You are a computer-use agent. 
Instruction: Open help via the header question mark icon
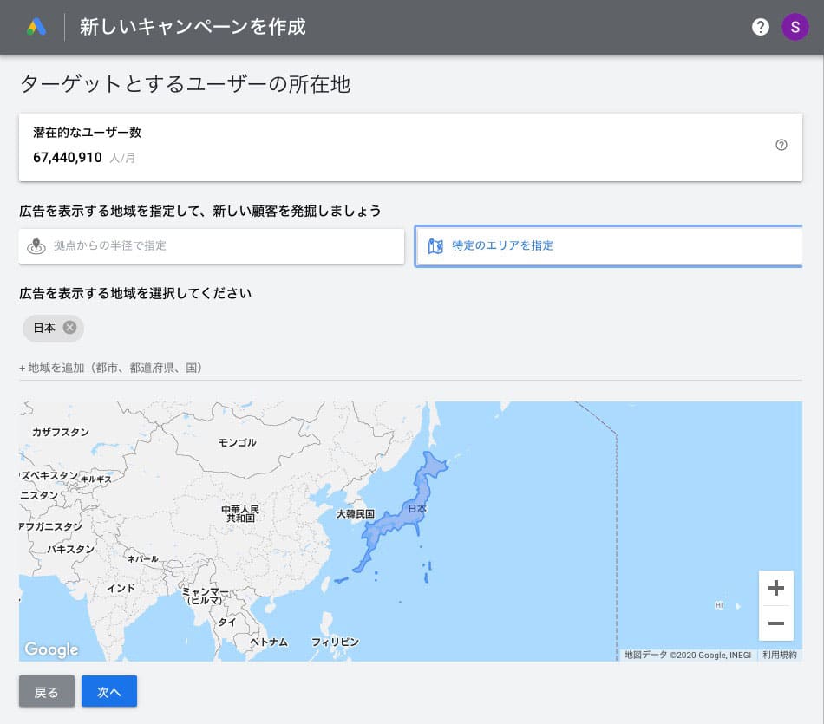point(761,27)
